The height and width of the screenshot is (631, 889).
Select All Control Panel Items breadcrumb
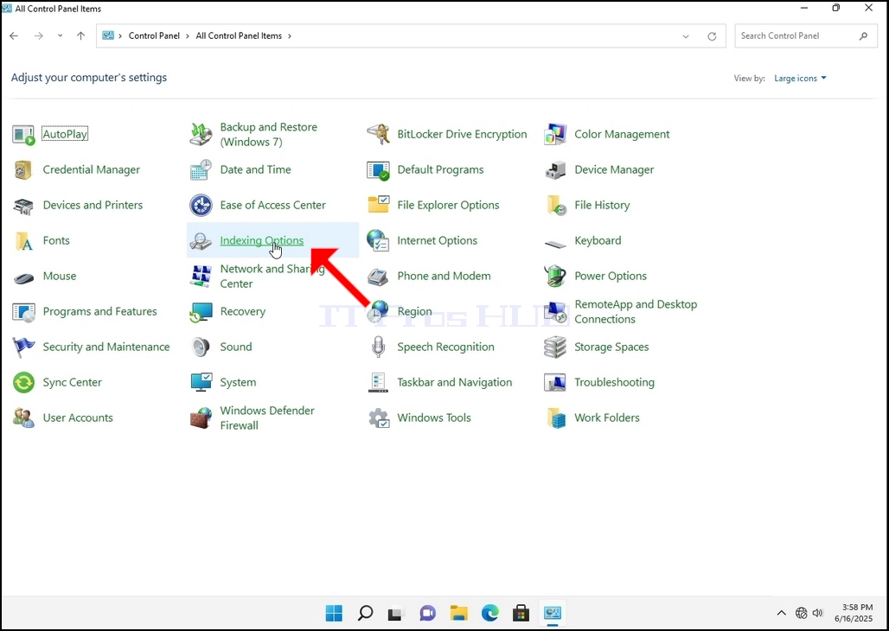pos(239,35)
